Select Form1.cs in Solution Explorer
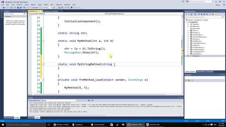The height and width of the screenshot is (127, 226). 195,31
